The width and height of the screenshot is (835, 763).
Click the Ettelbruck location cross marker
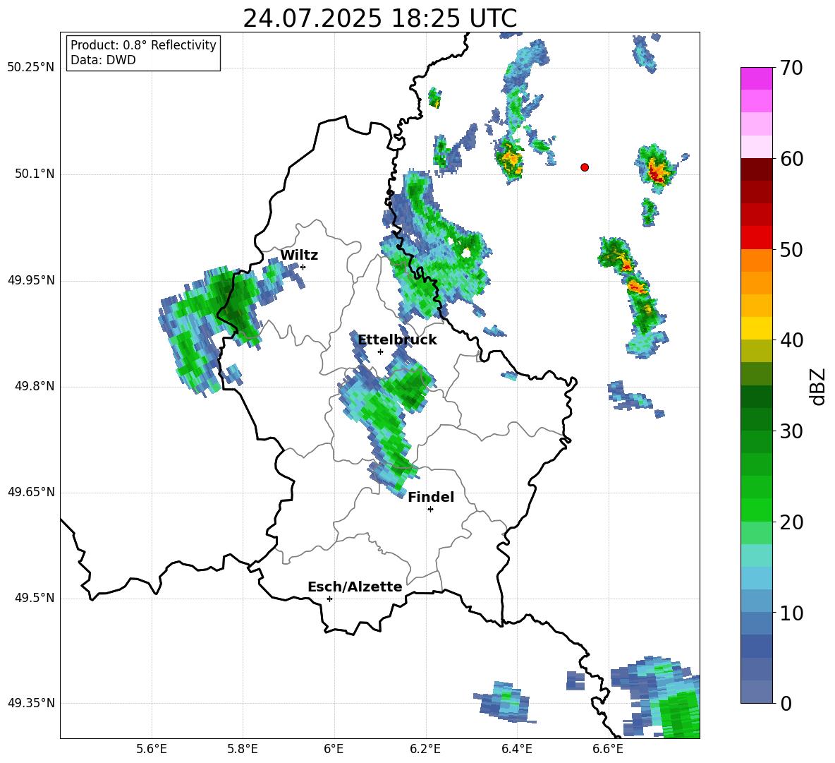pos(380,352)
